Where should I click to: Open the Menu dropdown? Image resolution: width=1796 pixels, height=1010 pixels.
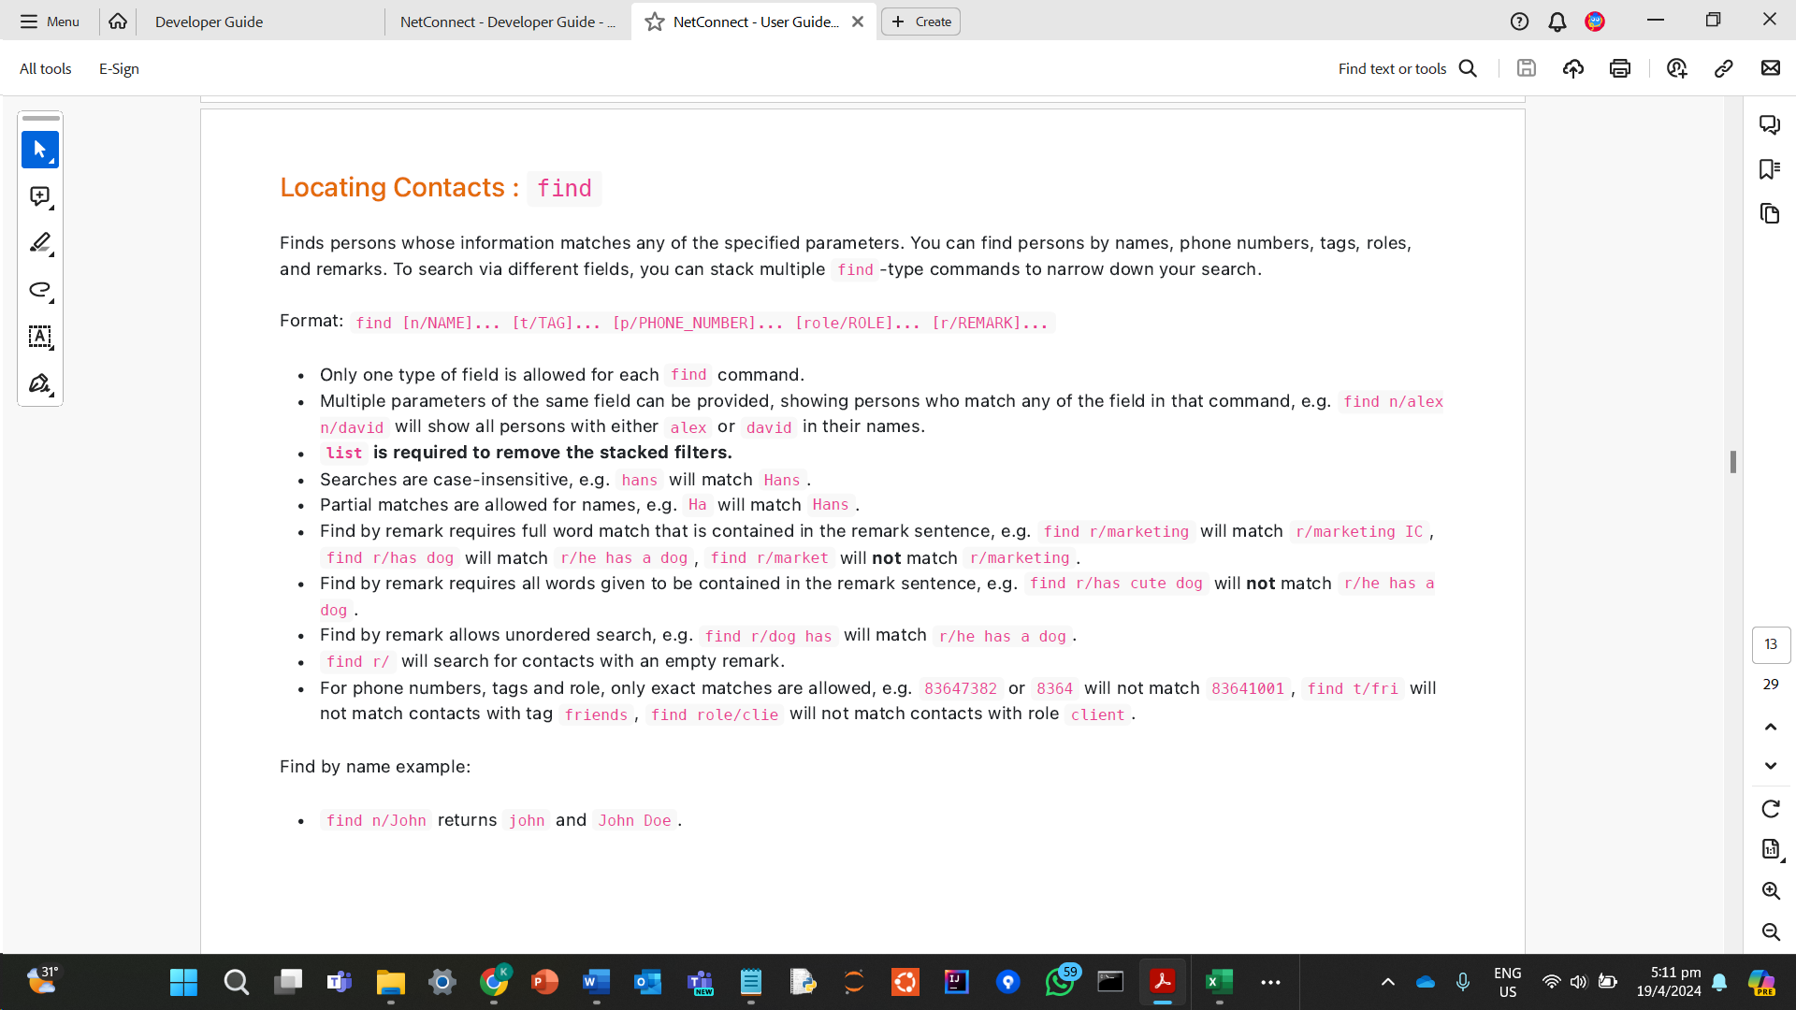51,22
